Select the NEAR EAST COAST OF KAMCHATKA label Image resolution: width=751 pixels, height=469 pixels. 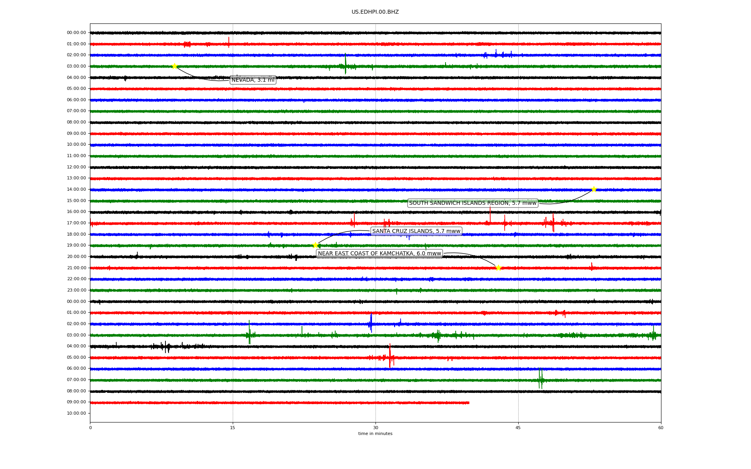point(379,253)
